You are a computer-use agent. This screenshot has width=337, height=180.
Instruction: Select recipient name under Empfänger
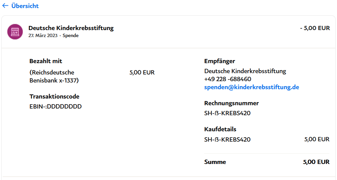pyautogui.click(x=245, y=71)
